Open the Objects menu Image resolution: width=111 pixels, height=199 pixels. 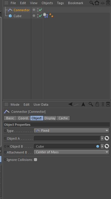pos(47,3)
